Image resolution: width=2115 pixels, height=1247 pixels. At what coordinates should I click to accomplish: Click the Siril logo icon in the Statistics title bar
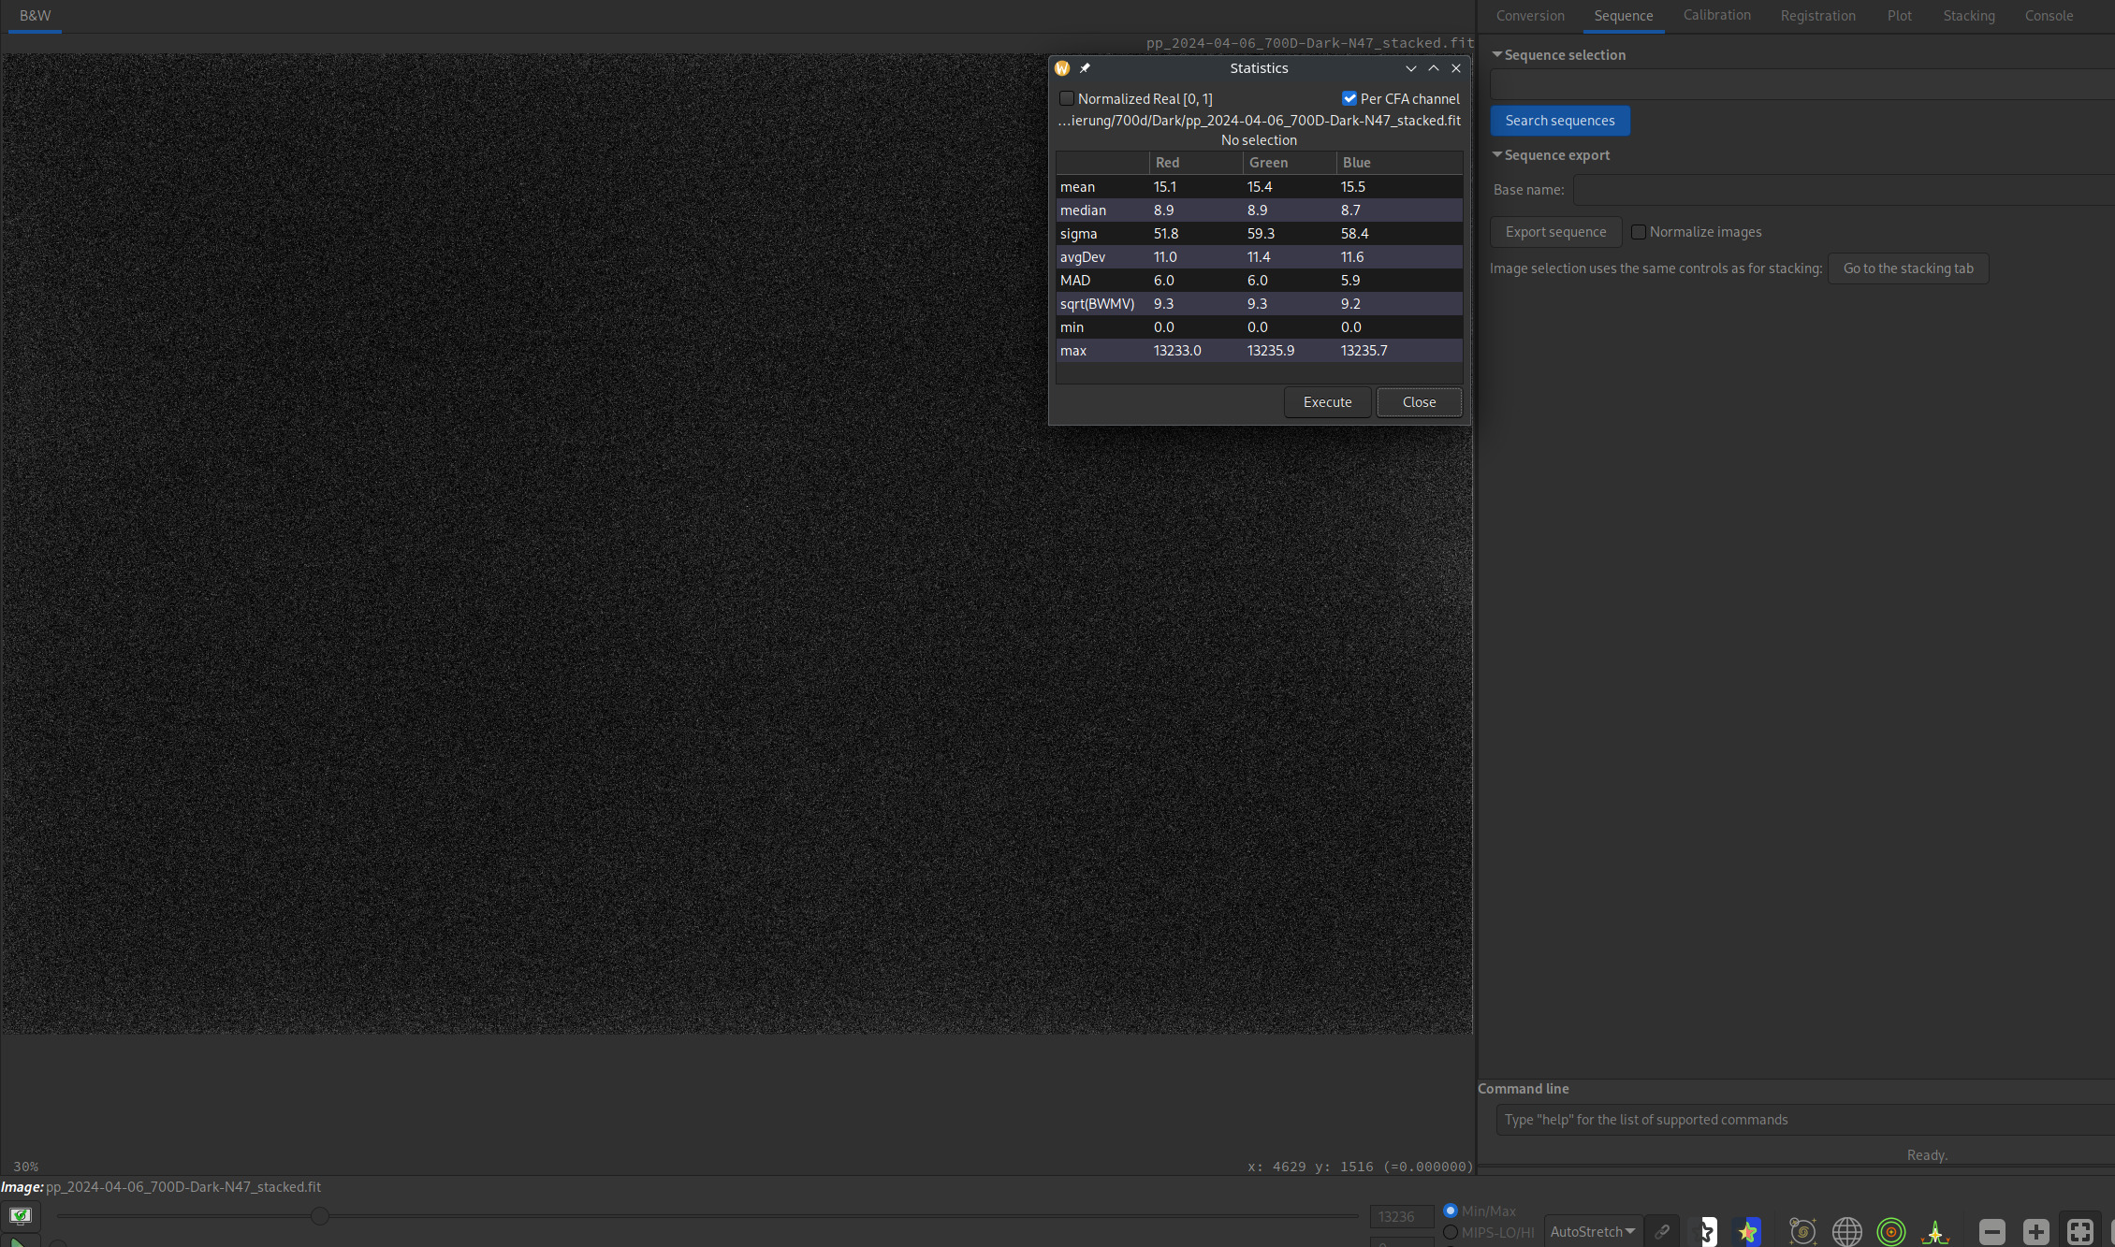pos(1062,68)
